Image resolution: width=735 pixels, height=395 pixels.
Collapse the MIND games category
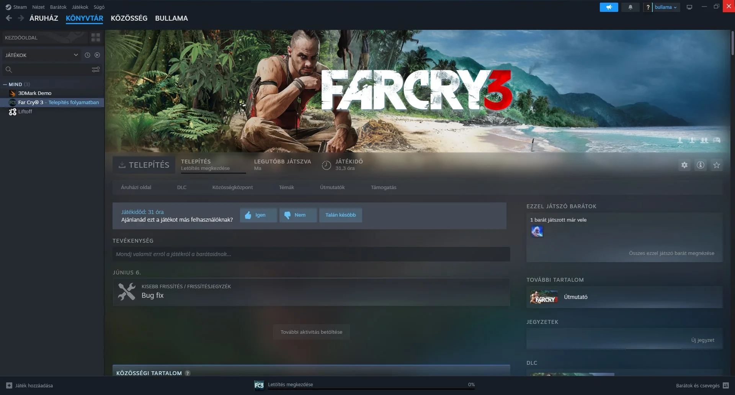click(5, 84)
